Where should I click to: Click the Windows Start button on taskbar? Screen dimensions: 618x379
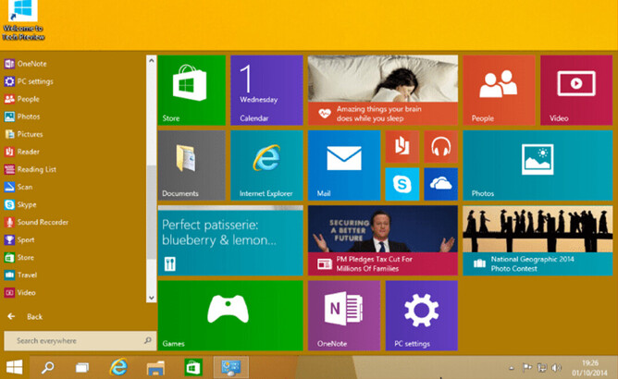15,367
